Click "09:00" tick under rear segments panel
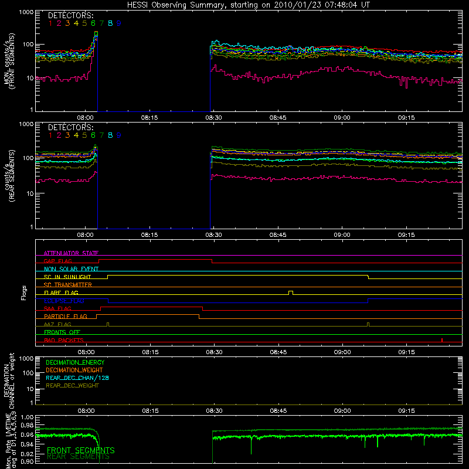This screenshot has width=469, height=469. point(342,235)
